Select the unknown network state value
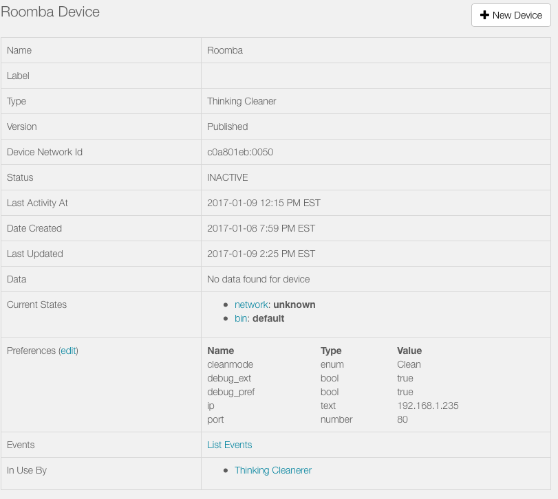This screenshot has height=499, width=558. 294,304
